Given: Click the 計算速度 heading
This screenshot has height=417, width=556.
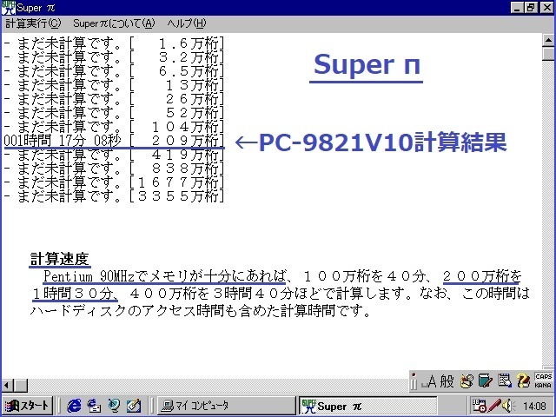Looking at the screenshot, I should [x=60, y=259].
